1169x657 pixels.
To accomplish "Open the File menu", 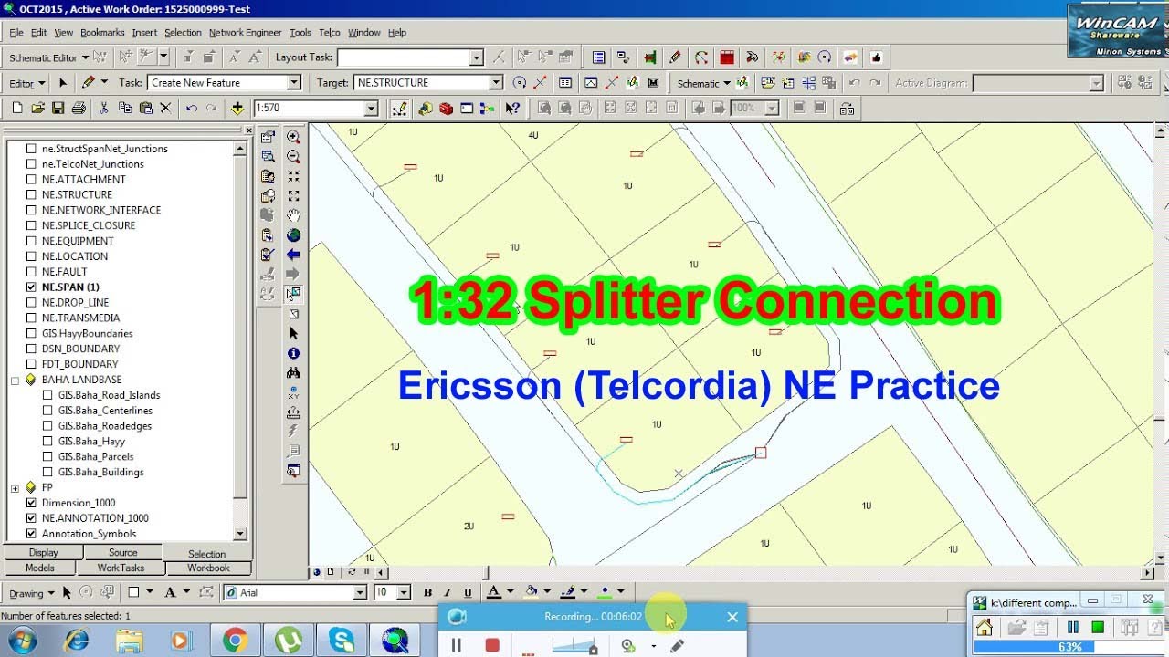I will [16, 32].
